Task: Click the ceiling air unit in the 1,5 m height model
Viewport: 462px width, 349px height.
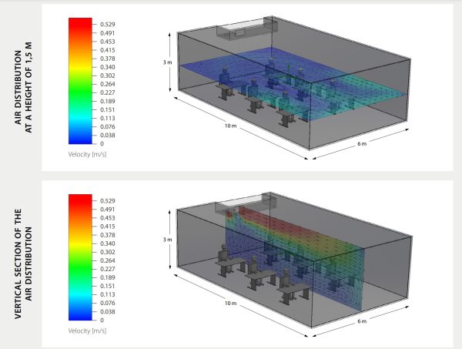Action: (x=247, y=28)
